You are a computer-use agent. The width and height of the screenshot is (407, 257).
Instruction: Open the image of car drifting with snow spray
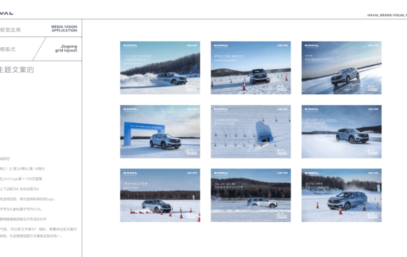point(160,68)
